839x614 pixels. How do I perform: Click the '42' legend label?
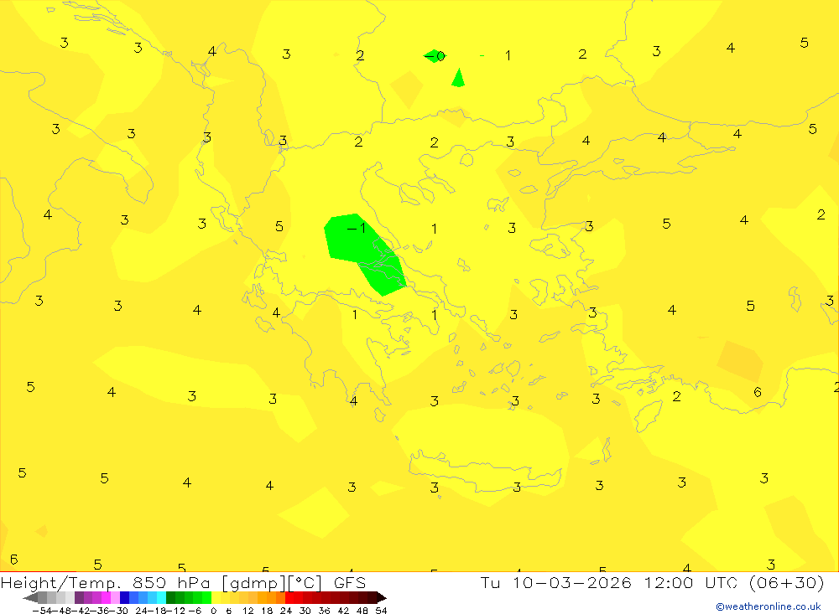[343, 611]
